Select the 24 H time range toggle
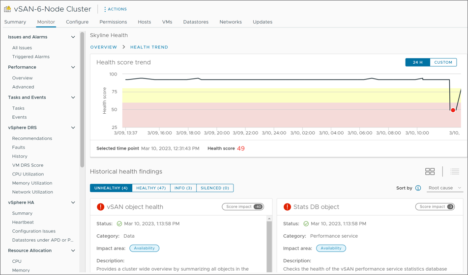468x275 pixels. point(417,62)
